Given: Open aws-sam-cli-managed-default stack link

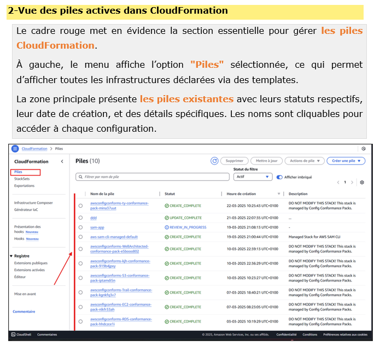Looking at the screenshot, I should click(114, 237).
